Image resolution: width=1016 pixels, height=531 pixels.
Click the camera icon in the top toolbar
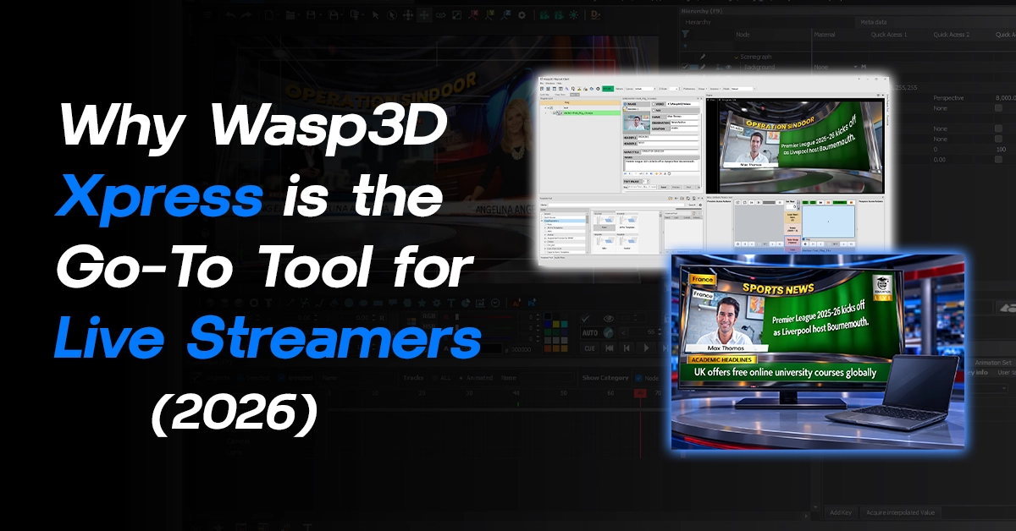(544, 14)
